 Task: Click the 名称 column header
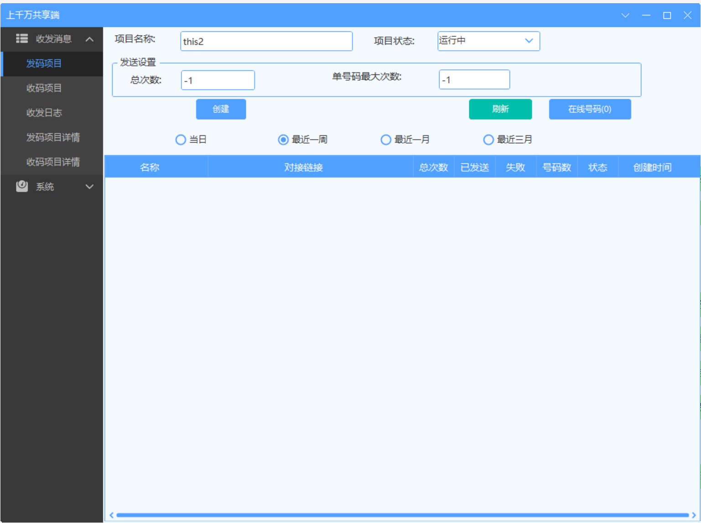pos(156,167)
